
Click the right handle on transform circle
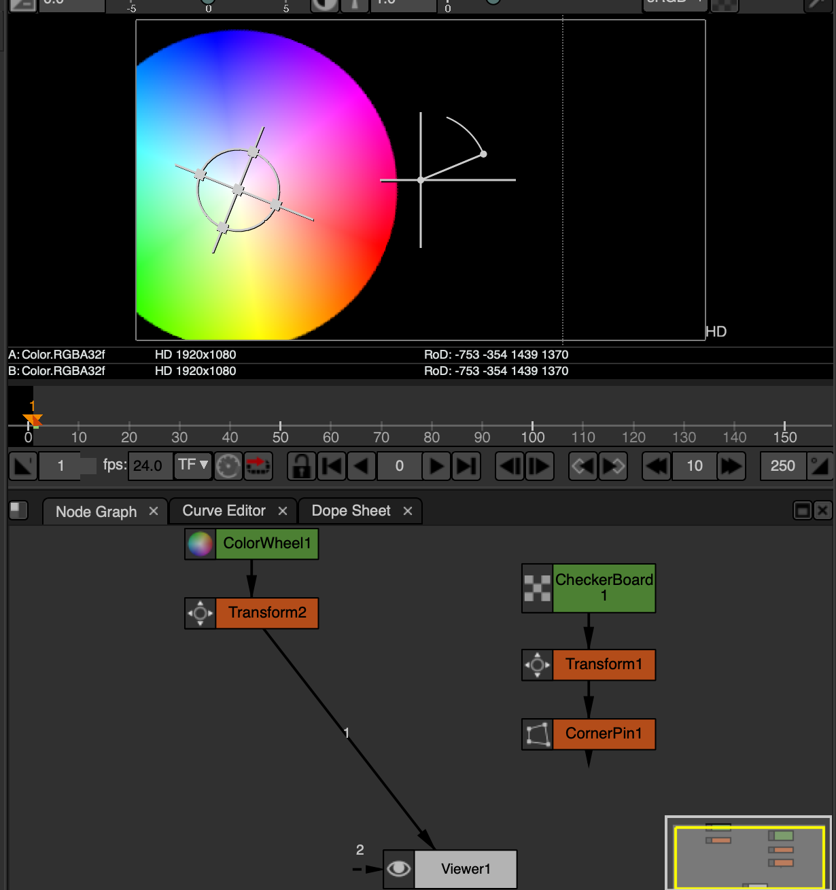click(x=275, y=204)
